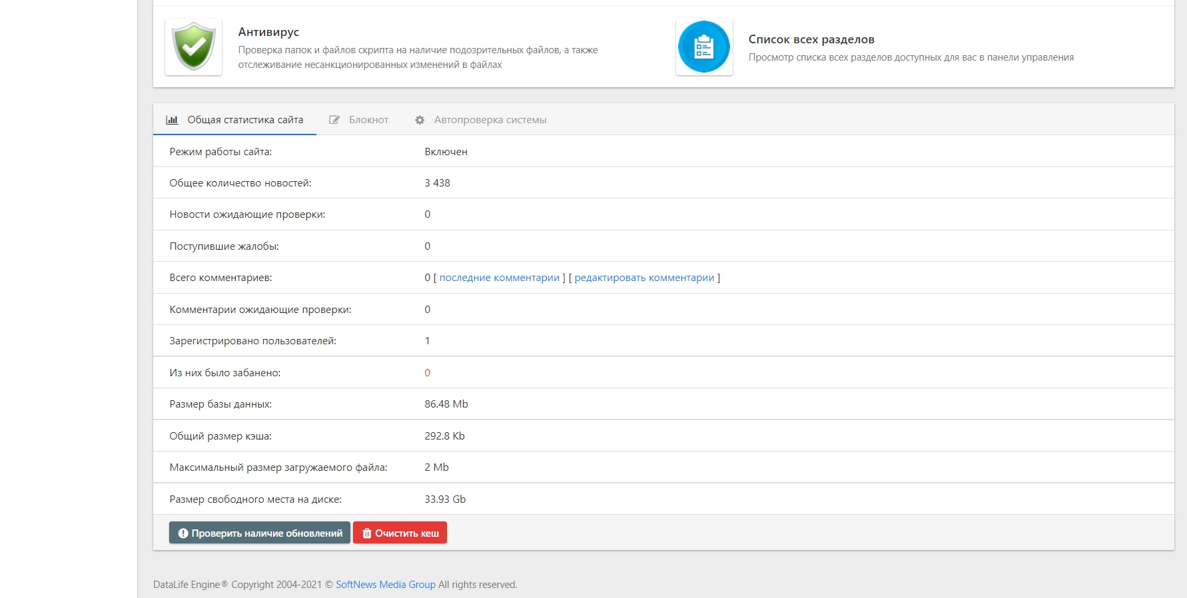Screen dimensions: 1187x598
Task: Click the red banned users count
Action: click(x=428, y=373)
